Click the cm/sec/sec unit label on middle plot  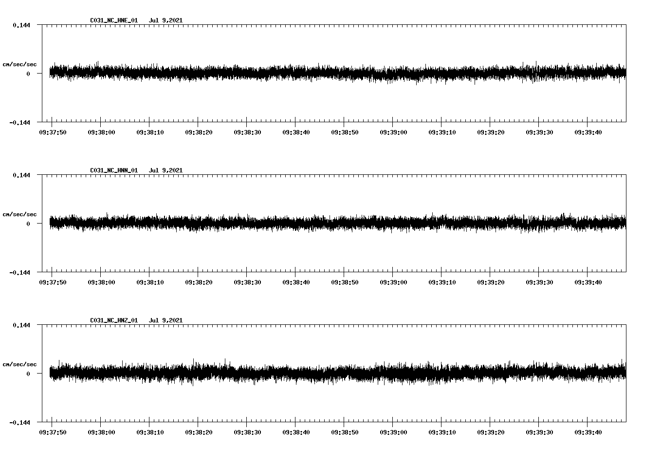[19, 214]
